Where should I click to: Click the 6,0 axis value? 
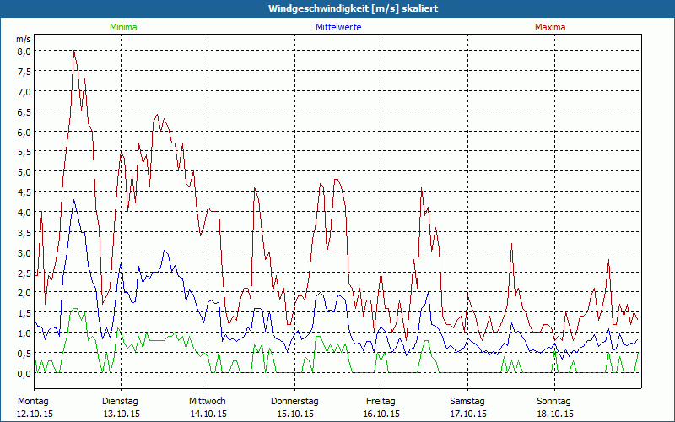[x=24, y=133]
